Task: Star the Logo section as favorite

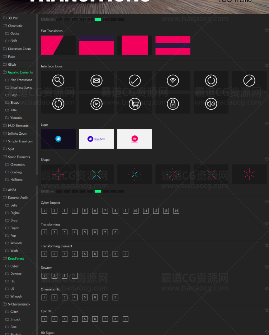Action: [x=266, y=124]
